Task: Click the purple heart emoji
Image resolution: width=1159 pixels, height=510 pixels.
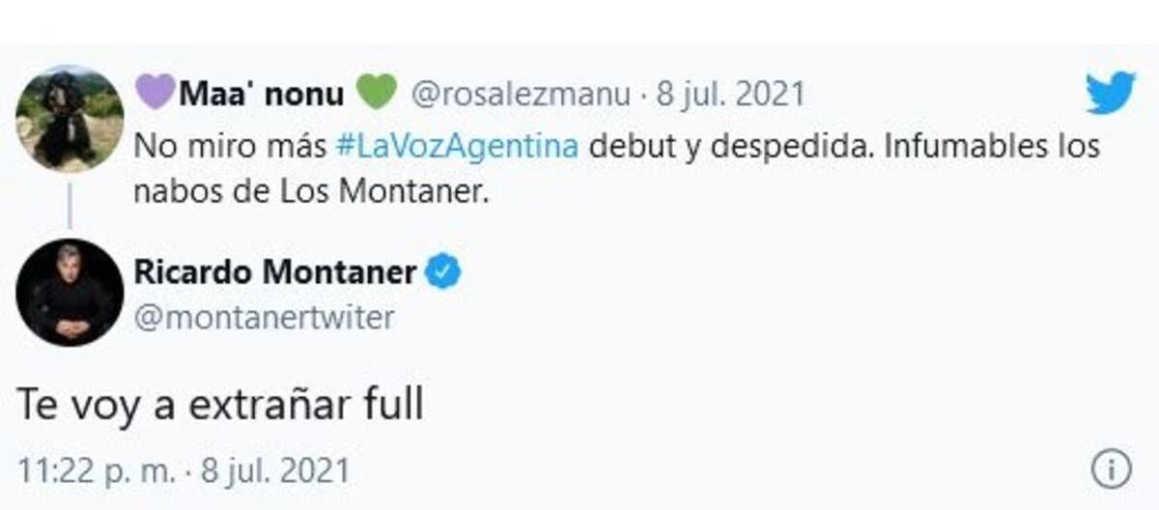Action: [155, 94]
